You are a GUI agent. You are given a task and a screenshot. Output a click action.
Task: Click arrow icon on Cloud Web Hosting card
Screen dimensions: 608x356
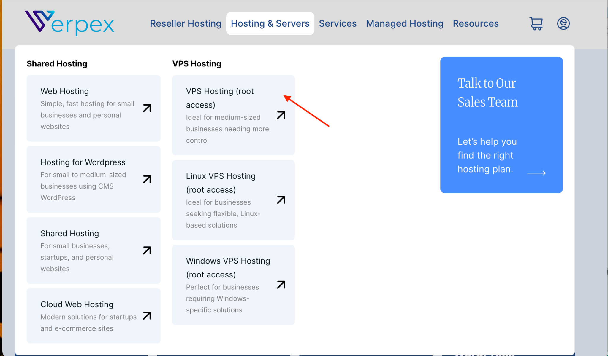tap(147, 316)
